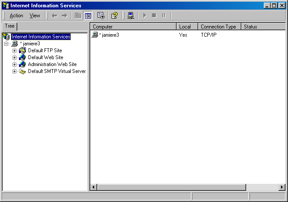Screen dimensions: 288x202
Task: Expand the Default Web Site node
Action: [14, 58]
